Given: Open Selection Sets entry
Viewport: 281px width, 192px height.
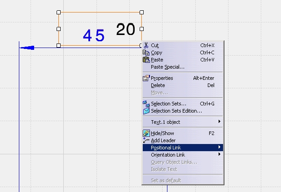Looking at the screenshot, I should (x=183, y=104).
